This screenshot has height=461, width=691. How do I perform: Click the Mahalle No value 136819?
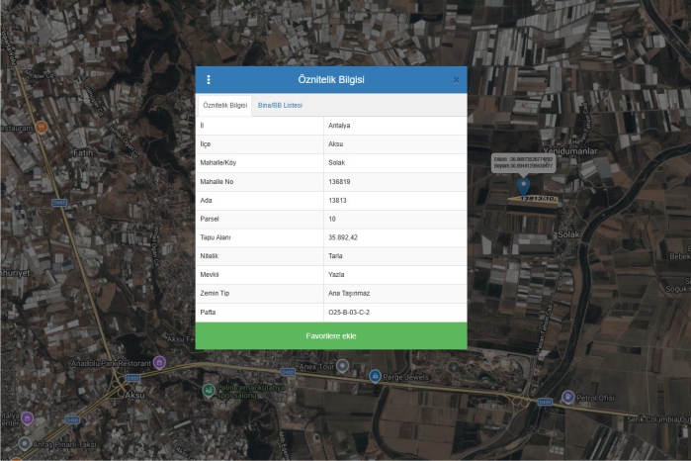(x=339, y=182)
